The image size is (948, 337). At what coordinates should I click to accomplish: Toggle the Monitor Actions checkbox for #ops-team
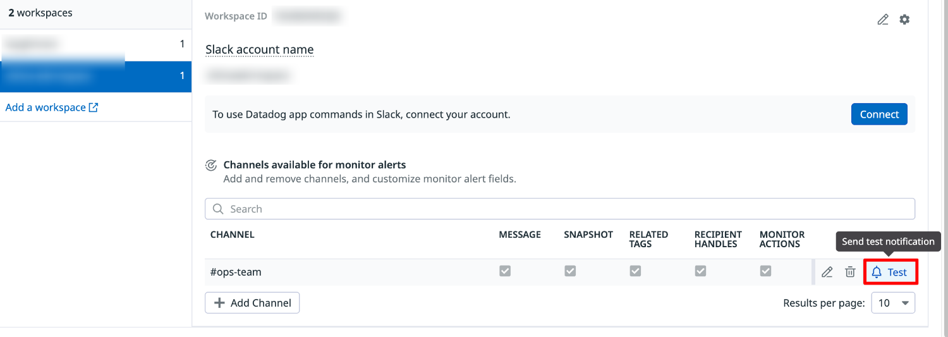pos(765,271)
